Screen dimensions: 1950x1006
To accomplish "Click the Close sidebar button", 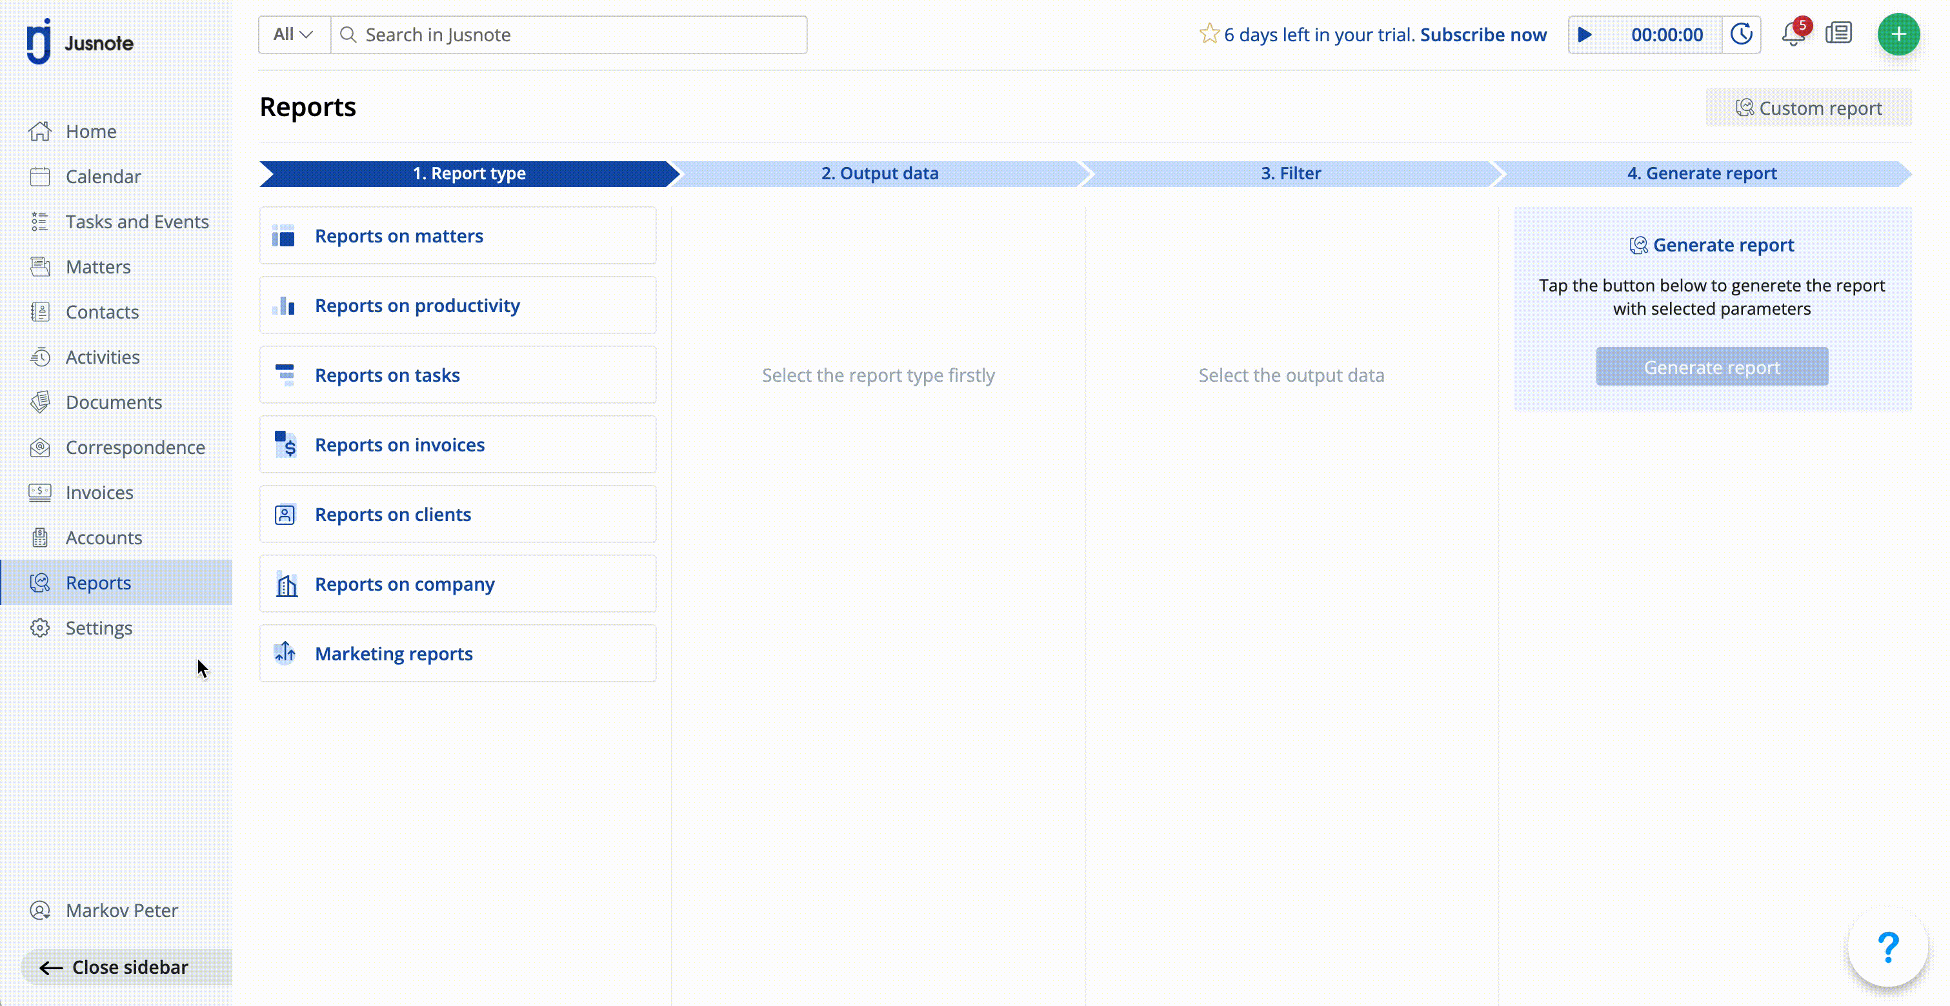I will pos(126,967).
